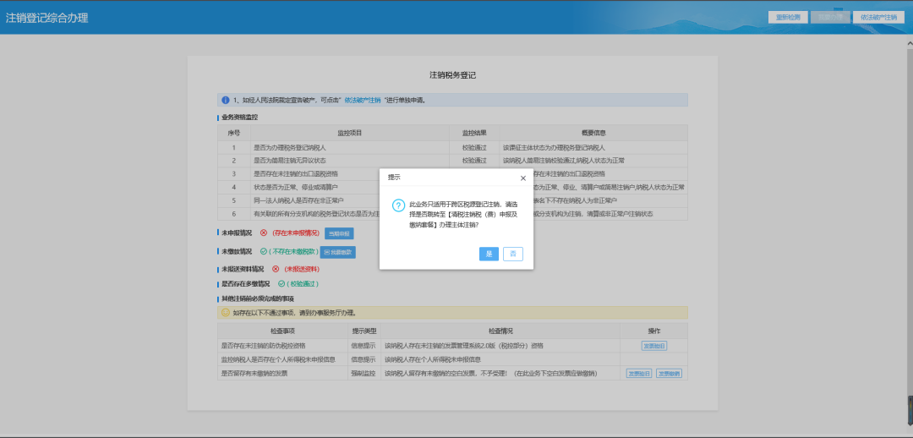This screenshot has width=913, height=438.
Task: Click the blue info icon in banner
Action: [x=226, y=100]
